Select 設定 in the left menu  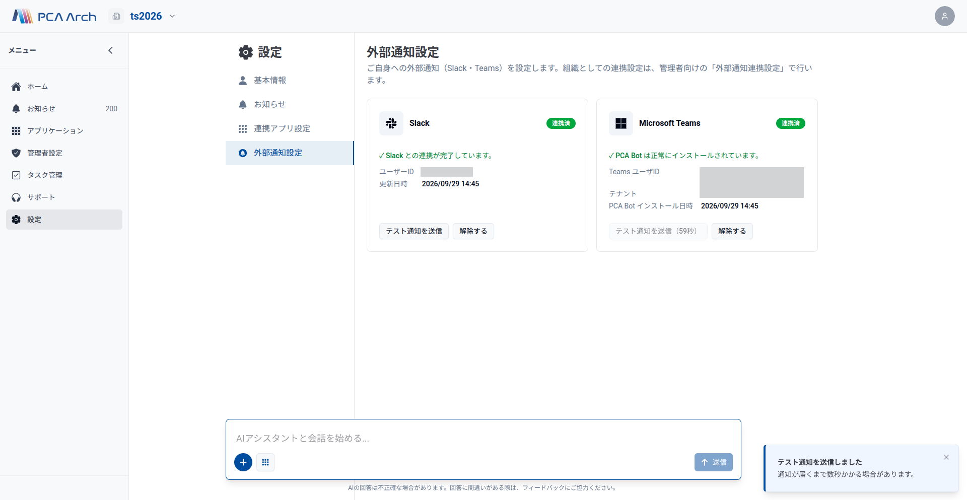click(64, 220)
